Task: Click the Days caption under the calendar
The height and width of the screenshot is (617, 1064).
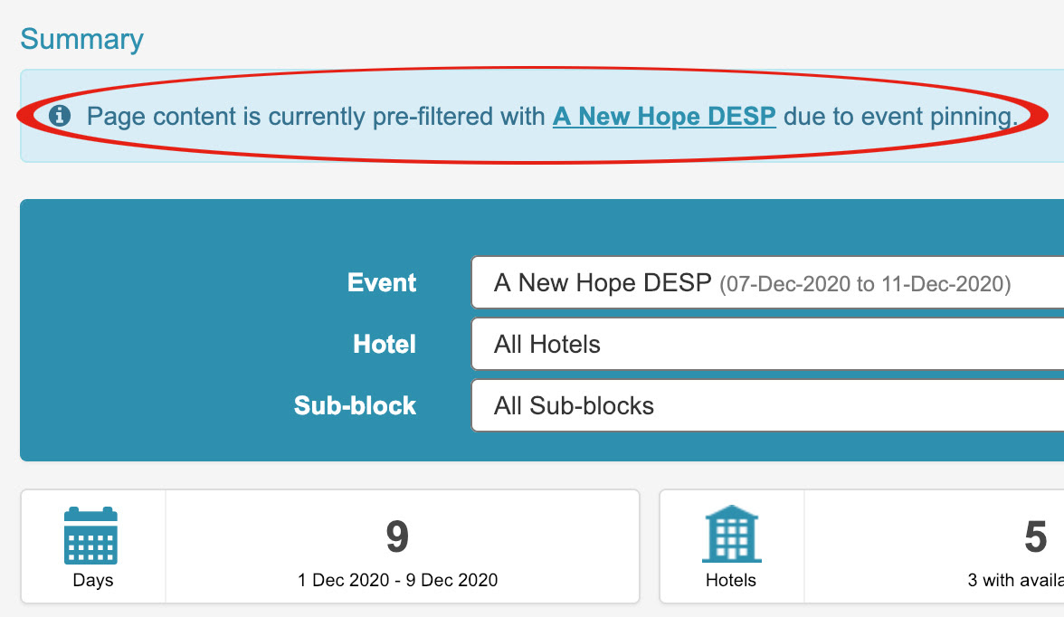Action: (x=93, y=580)
